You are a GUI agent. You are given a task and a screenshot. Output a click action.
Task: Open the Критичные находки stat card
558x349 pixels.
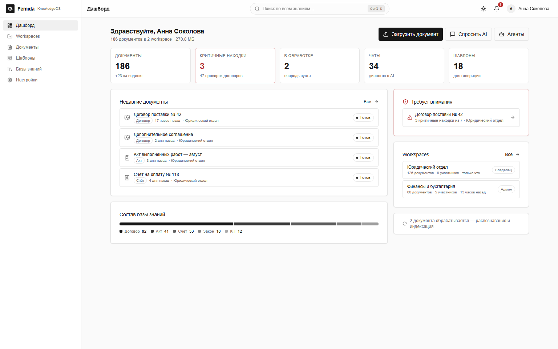coord(235,66)
